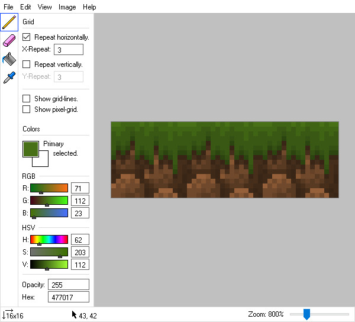The height and width of the screenshot is (322, 355).
Task: Open the View menu
Action: point(44,7)
